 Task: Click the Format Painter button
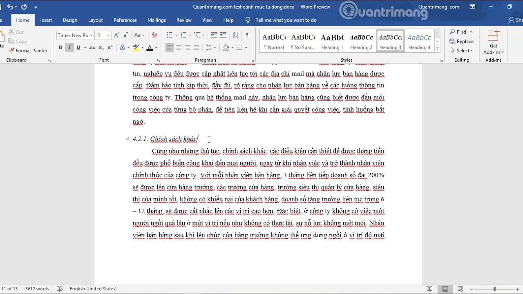point(28,51)
